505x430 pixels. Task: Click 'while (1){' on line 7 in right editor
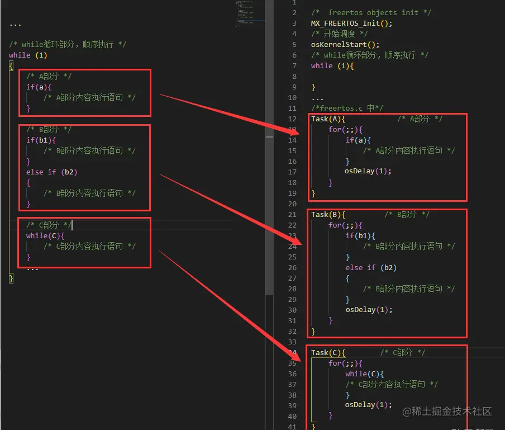[332, 66]
